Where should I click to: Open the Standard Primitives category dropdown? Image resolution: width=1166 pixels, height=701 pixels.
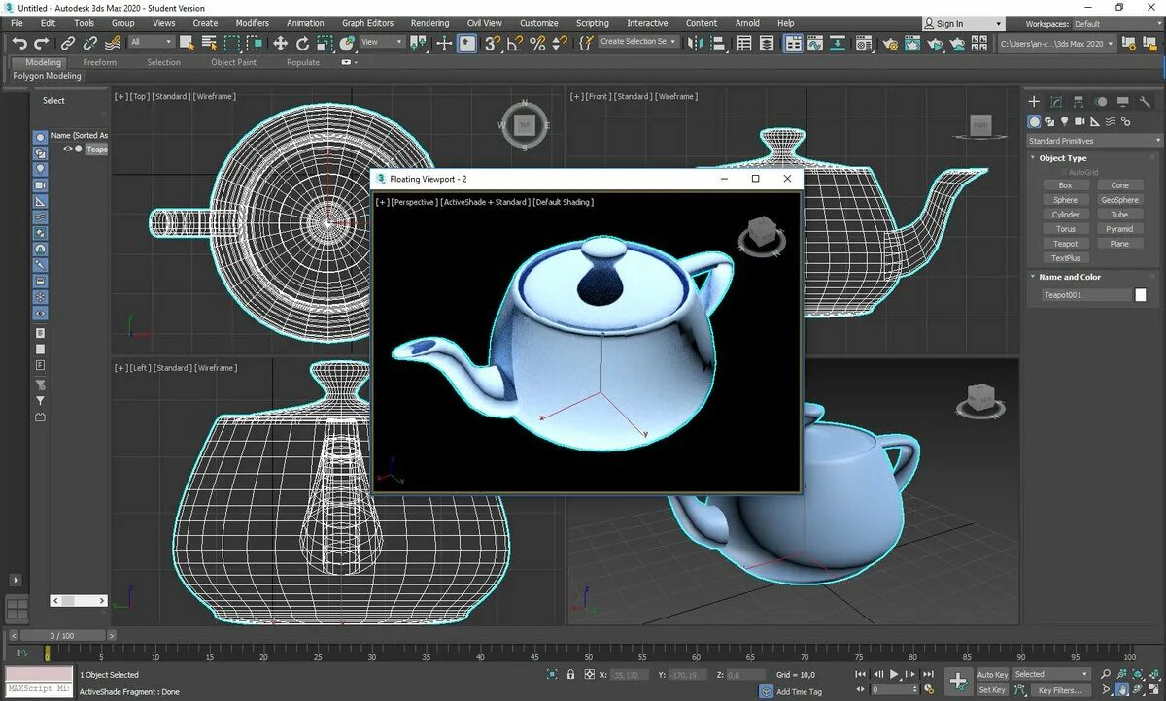pyautogui.click(x=1094, y=141)
